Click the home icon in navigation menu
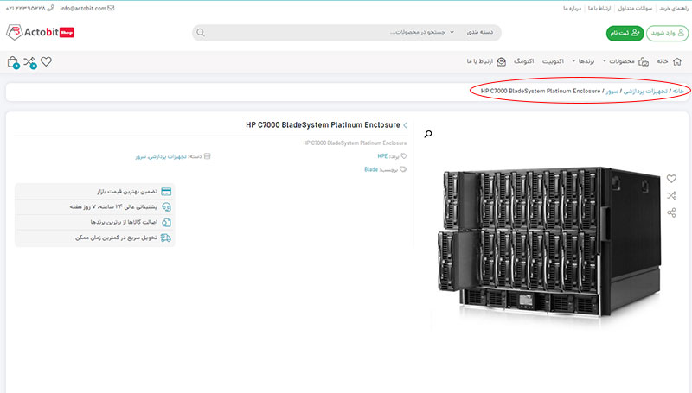692x393 pixels. tap(677, 61)
